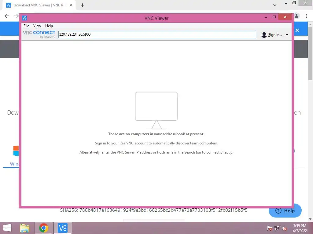Click the Sign in user avatar icon
Viewport: 313px width, 234px height.
coord(264,35)
